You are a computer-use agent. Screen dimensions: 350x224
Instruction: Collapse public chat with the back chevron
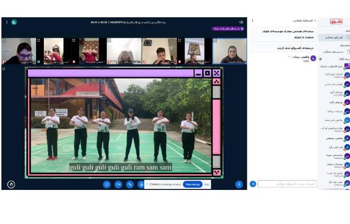[315, 21]
